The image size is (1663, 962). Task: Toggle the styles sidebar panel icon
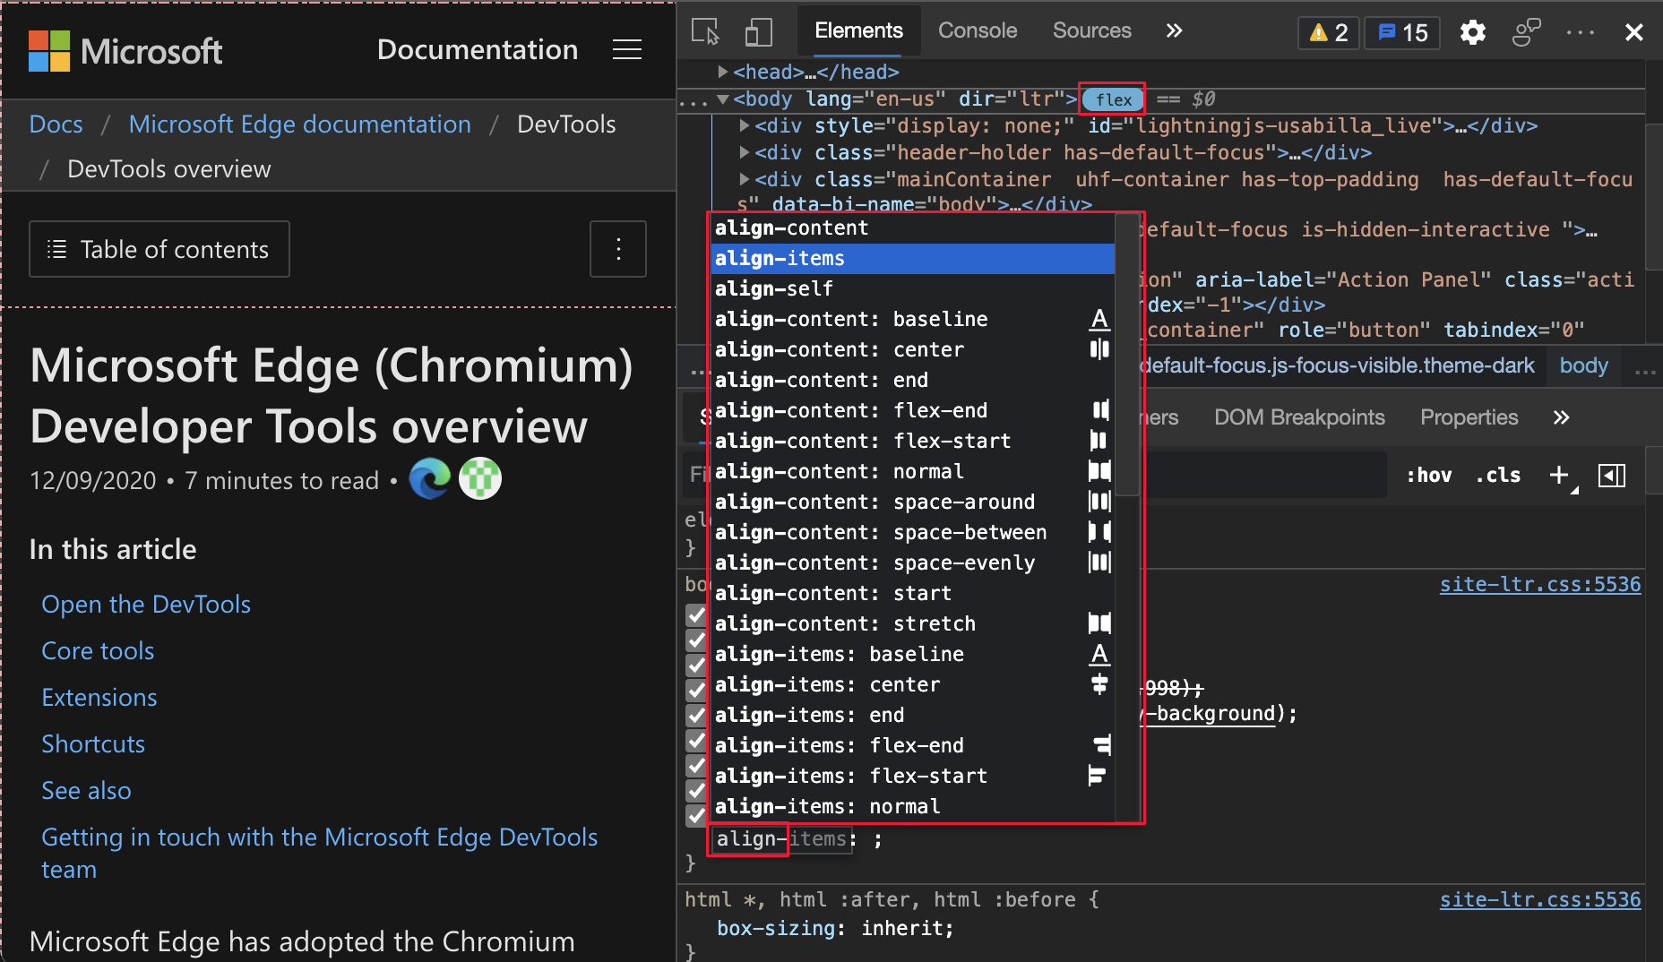tap(1611, 475)
